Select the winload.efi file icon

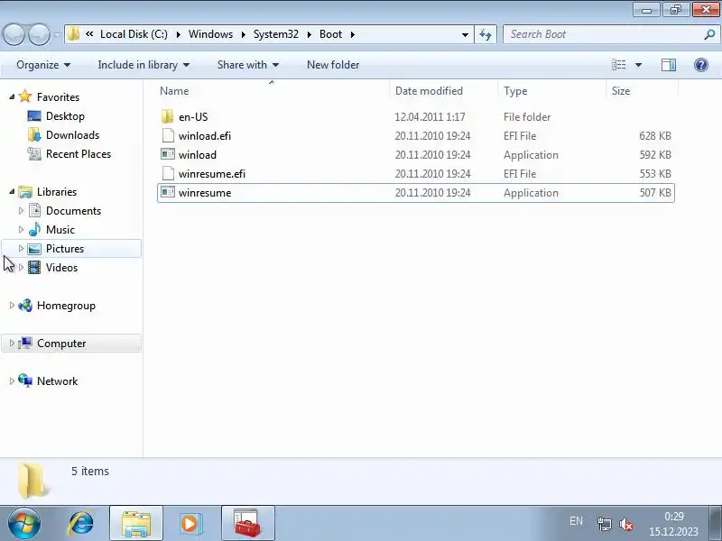168,135
